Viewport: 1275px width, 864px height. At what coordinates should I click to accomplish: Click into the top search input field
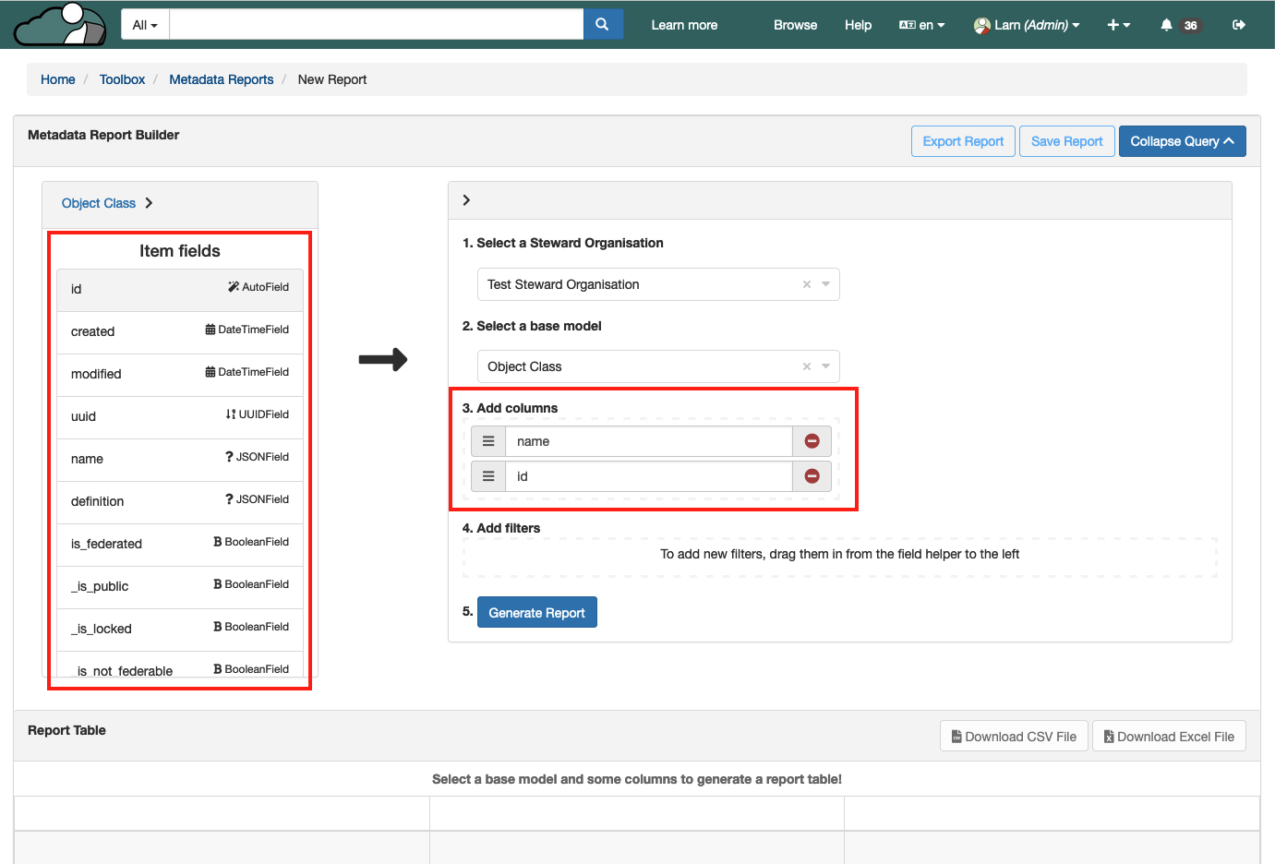pos(376,25)
